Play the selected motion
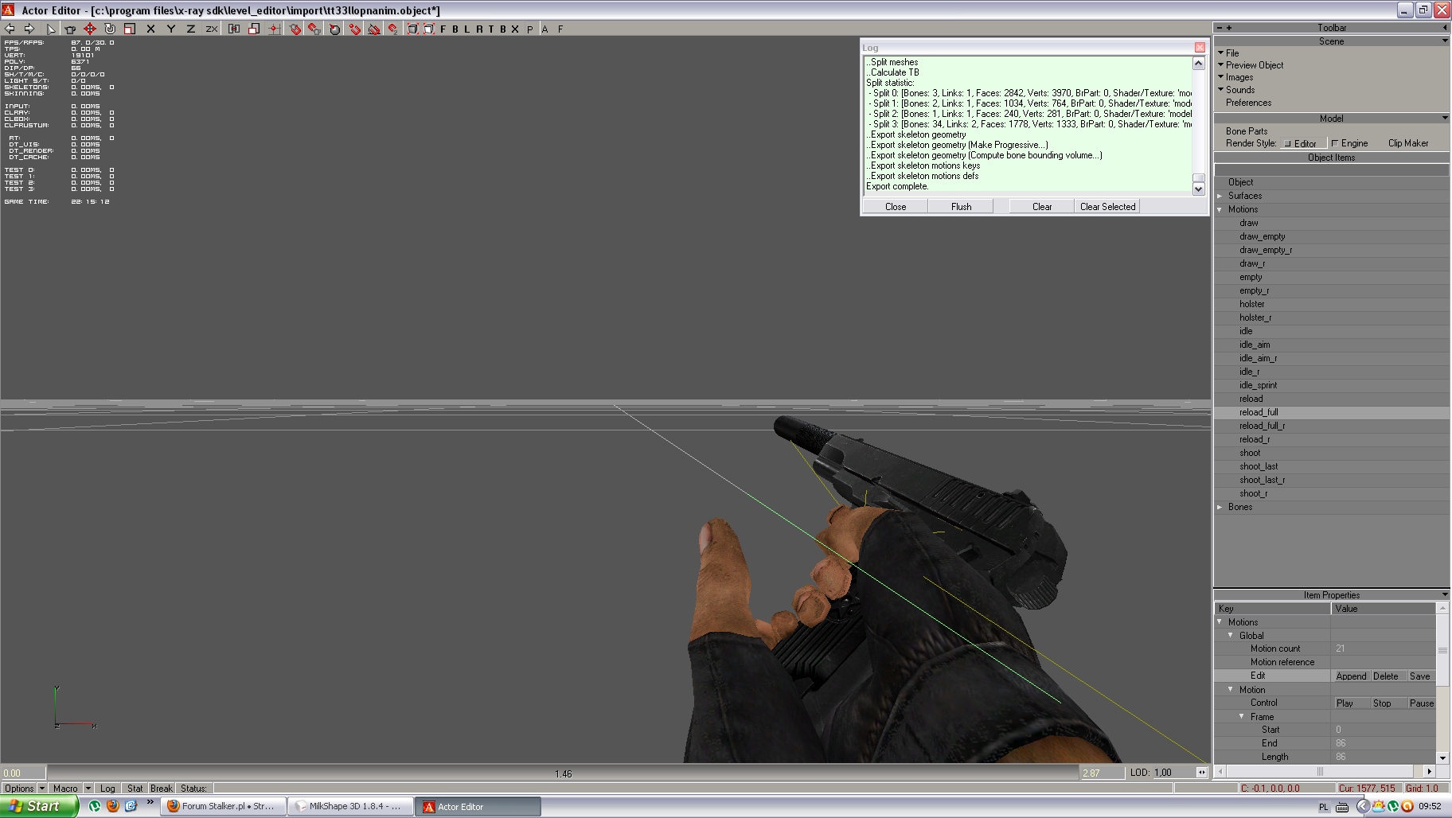Image resolution: width=1452 pixels, height=818 pixels. (x=1351, y=703)
